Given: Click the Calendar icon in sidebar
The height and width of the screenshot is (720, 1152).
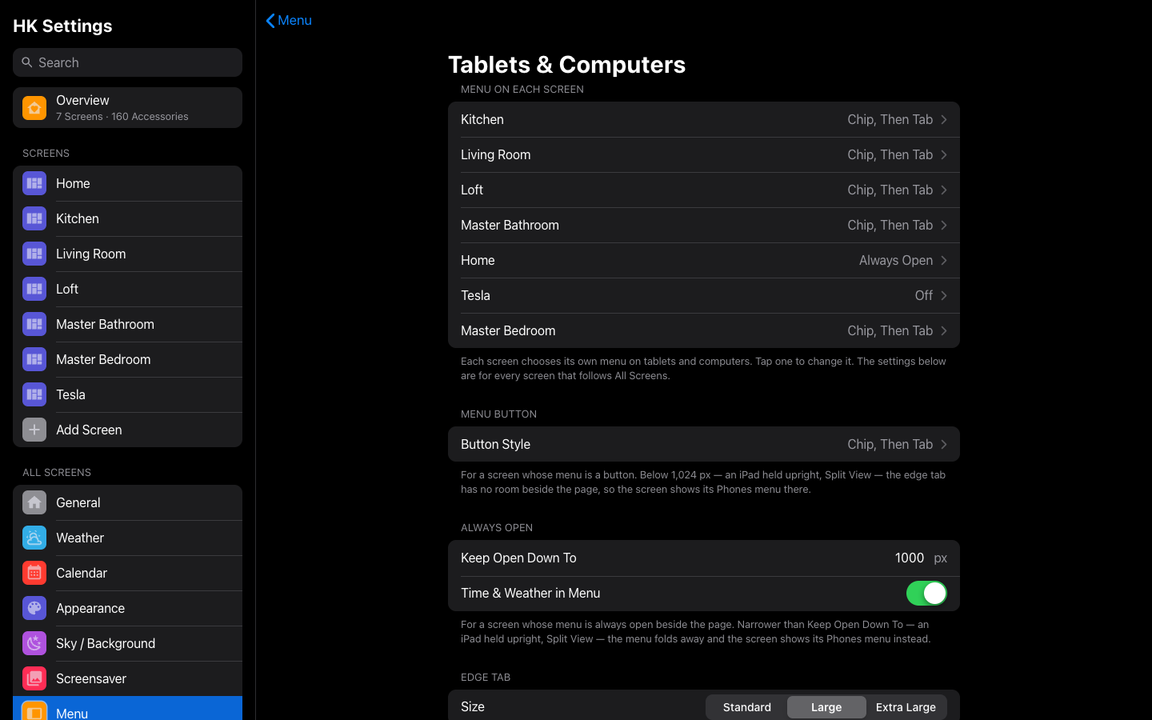Looking at the screenshot, I should (34, 573).
